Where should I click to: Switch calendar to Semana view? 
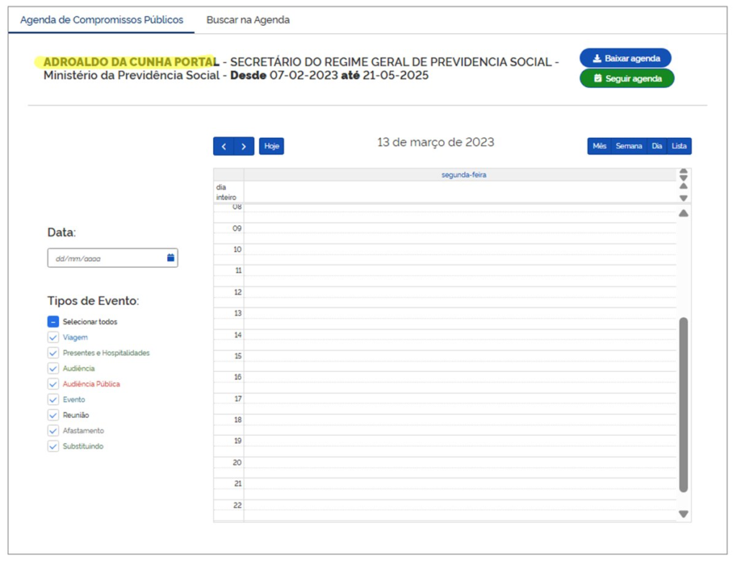(x=628, y=146)
